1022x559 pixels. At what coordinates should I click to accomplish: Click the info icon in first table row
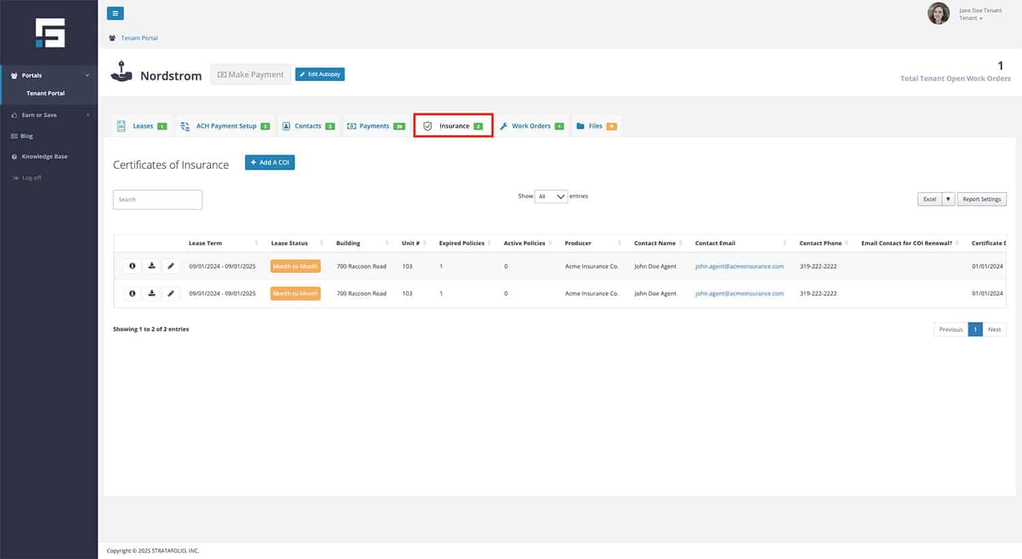[132, 266]
